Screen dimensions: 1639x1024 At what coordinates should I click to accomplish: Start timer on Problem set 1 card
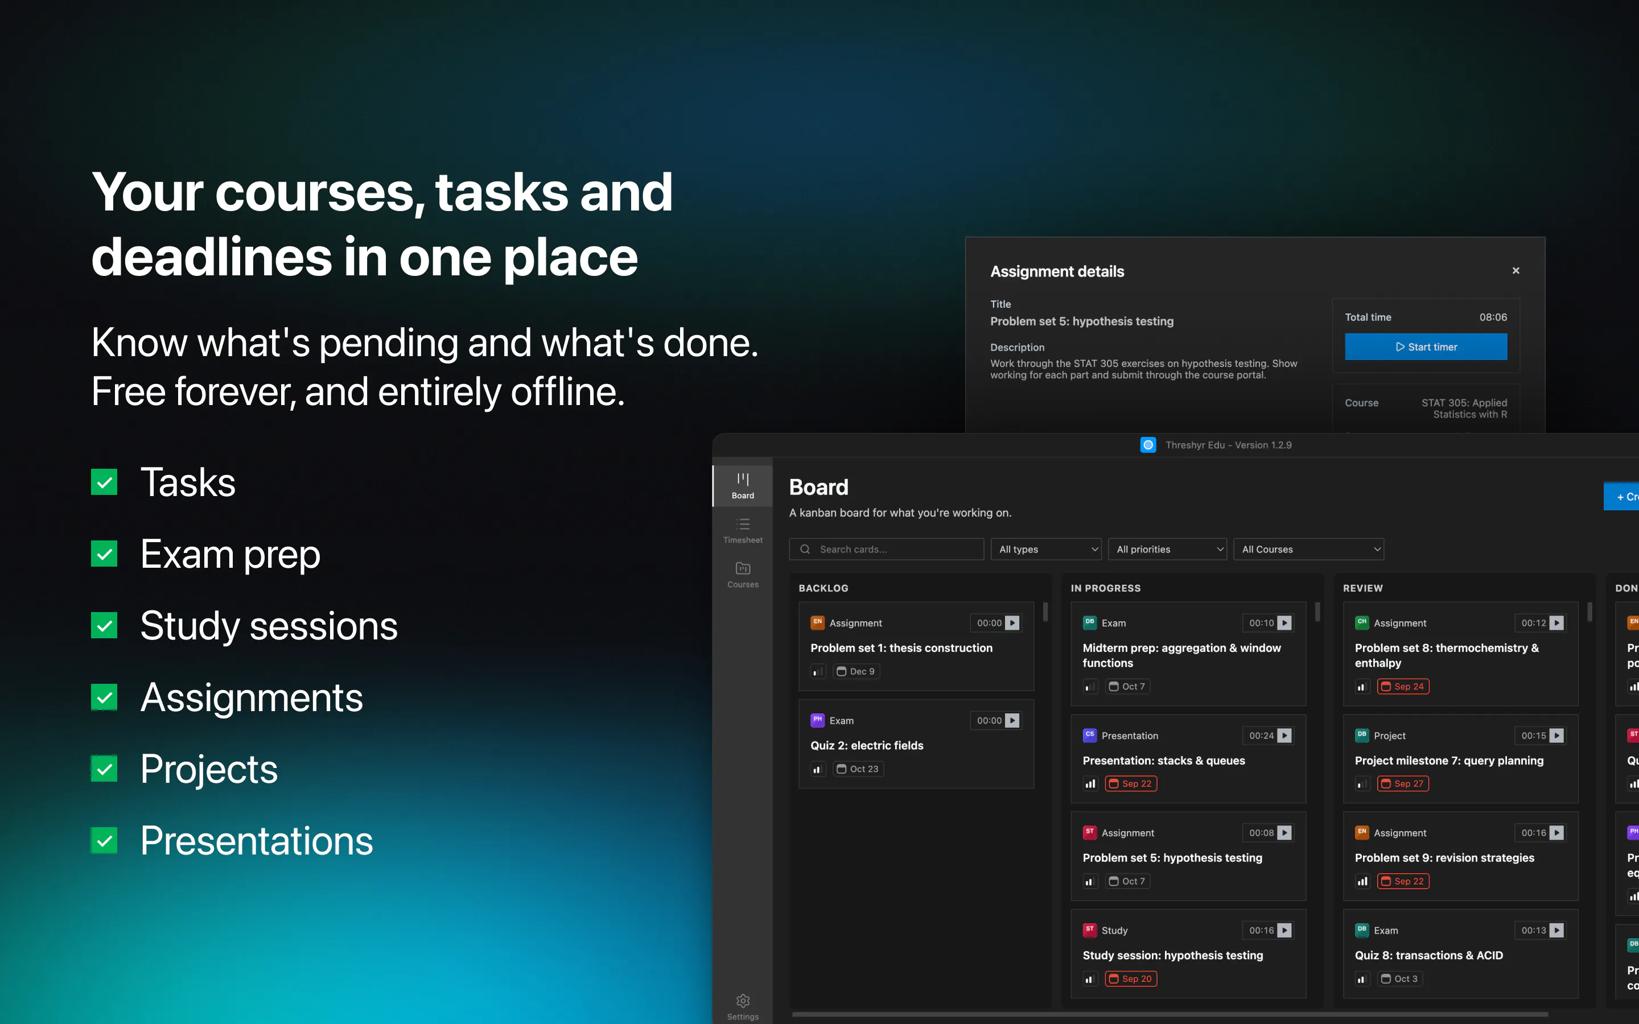(1012, 623)
